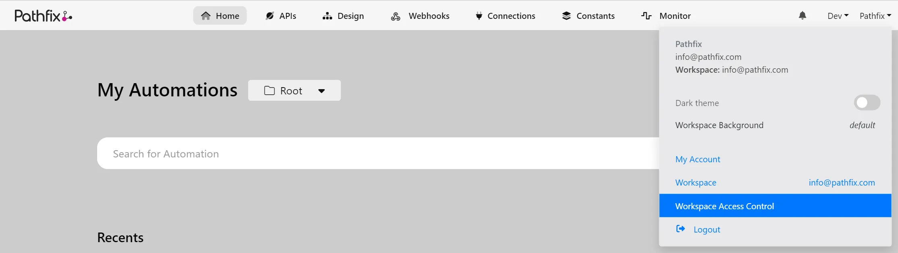This screenshot has height=253, width=898.
Task: Go to the Home tab
Action: click(x=220, y=16)
